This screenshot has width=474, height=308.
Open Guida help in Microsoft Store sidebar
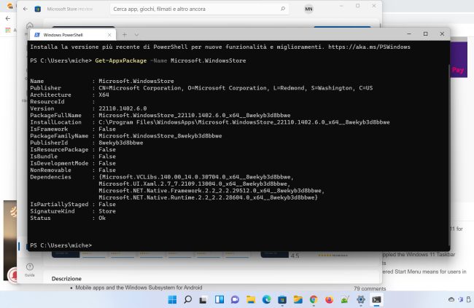pos(30,269)
